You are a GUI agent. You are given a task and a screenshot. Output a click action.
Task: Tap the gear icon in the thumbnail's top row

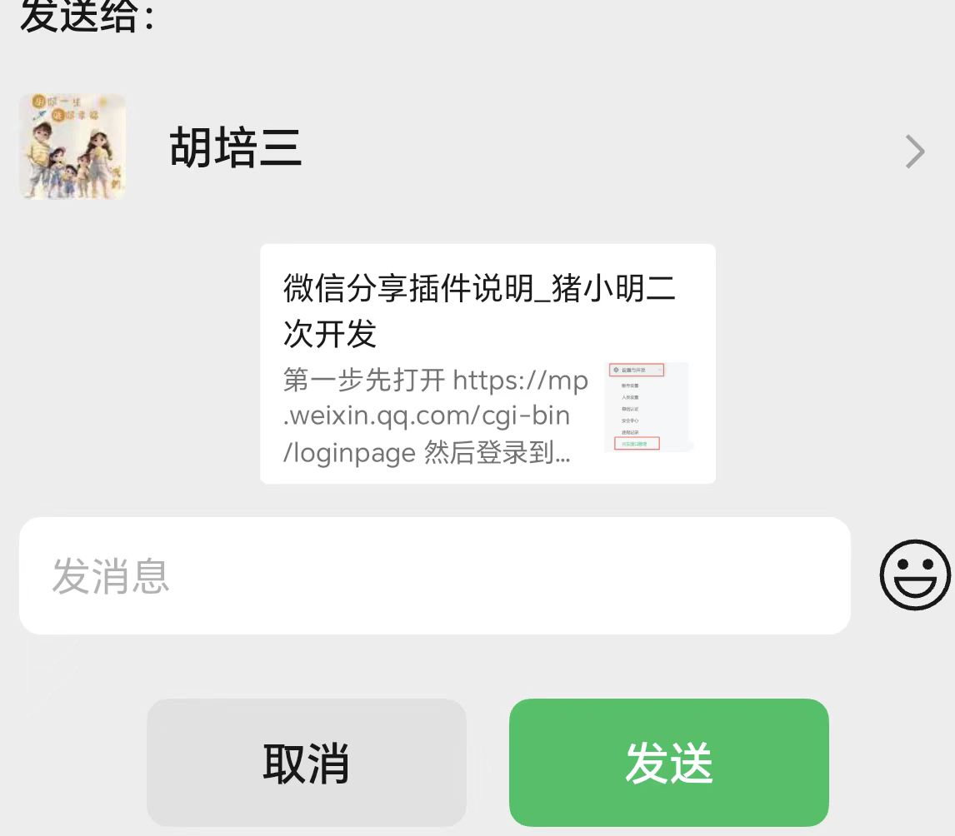(x=616, y=370)
